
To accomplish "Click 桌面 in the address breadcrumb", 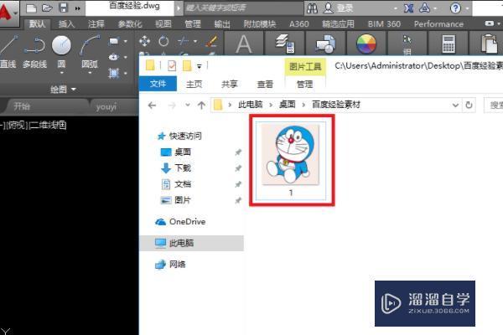I will click(287, 105).
